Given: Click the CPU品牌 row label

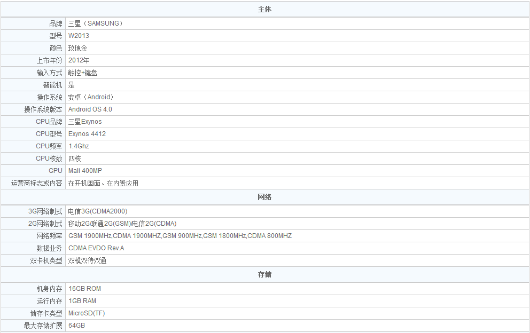Looking at the screenshot, I should (x=49, y=122).
